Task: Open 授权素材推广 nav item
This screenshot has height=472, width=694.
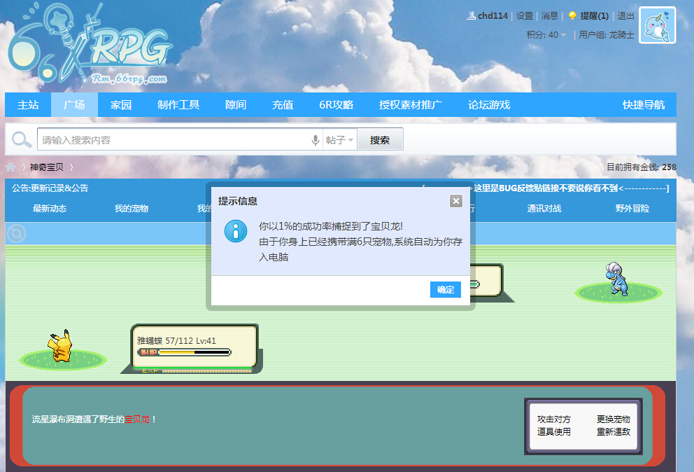Action: tap(410, 105)
